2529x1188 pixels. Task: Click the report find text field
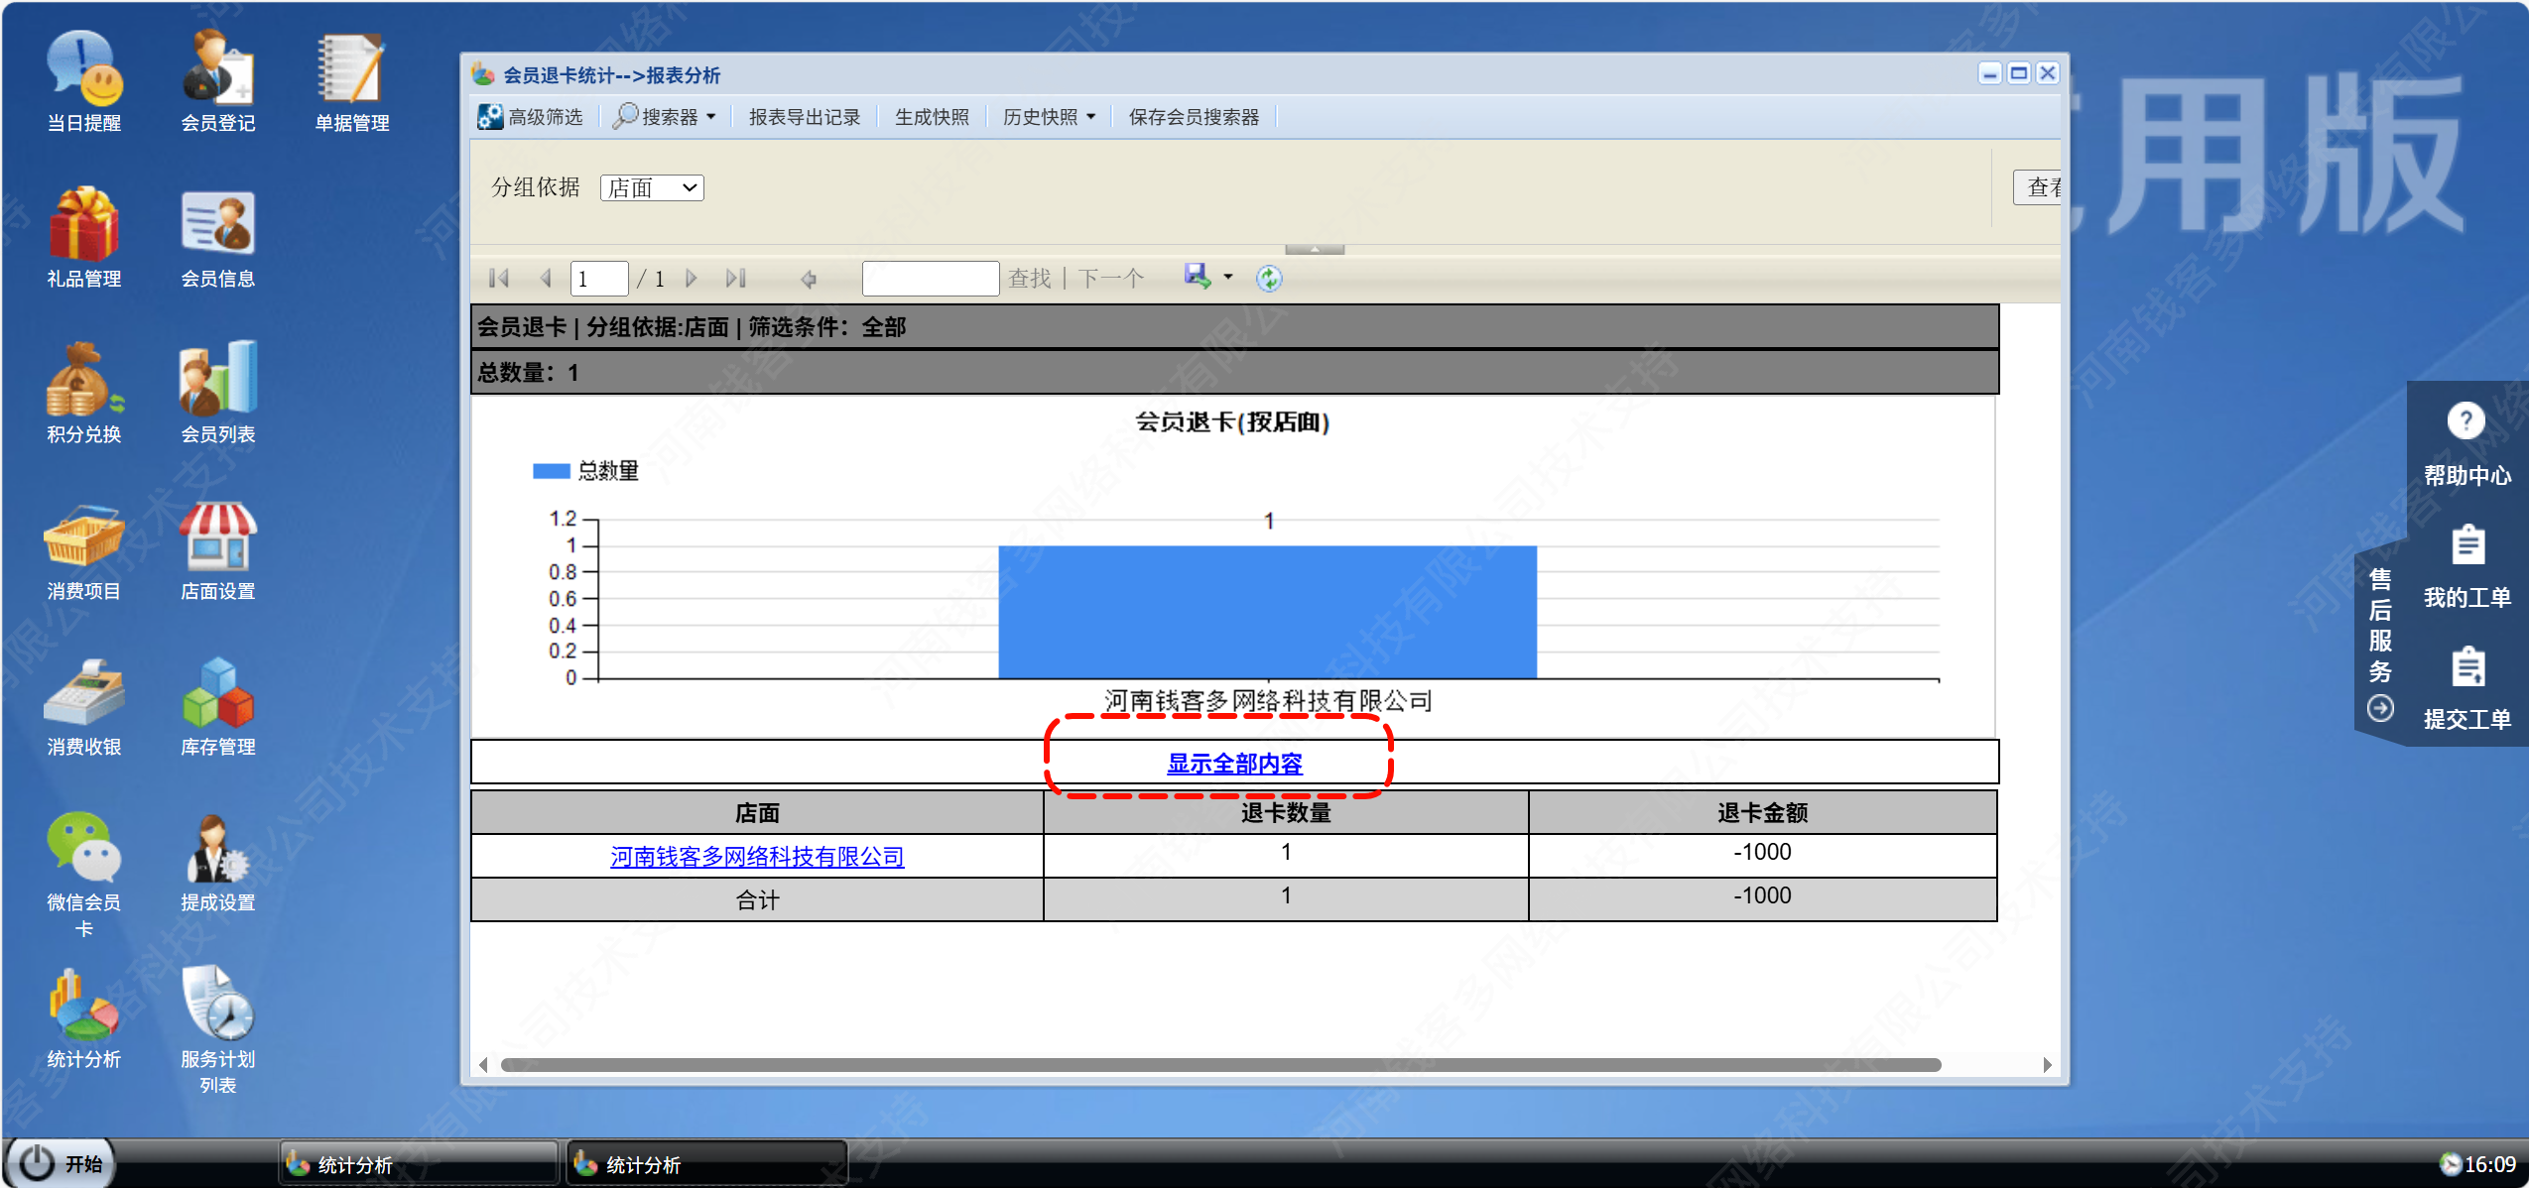tap(930, 279)
